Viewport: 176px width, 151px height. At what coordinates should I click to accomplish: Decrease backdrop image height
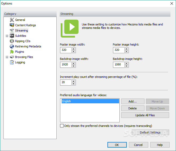click(127, 66)
